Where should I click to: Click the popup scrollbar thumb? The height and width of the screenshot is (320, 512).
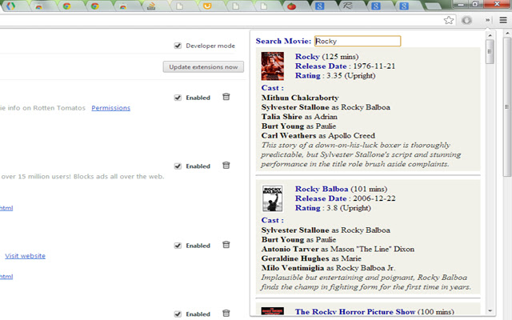pyautogui.click(x=490, y=51)
